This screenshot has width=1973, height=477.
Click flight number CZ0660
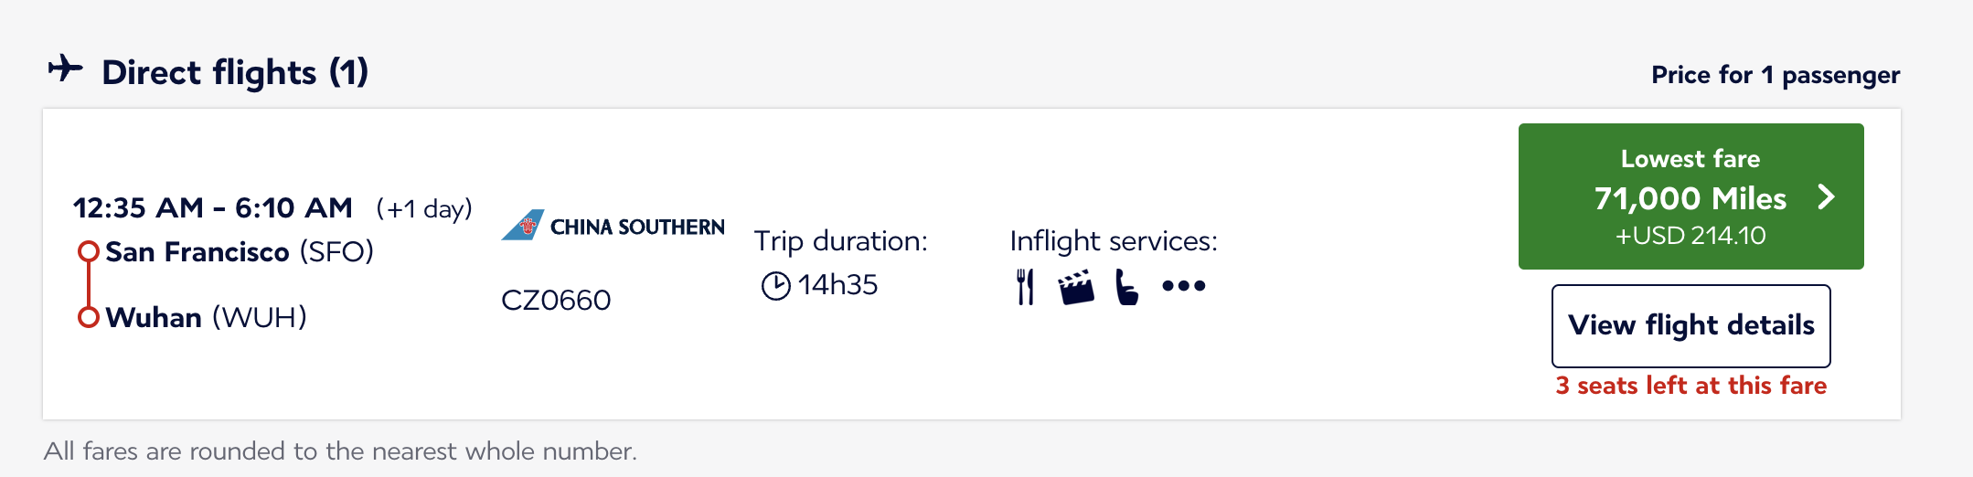coord(556,300)
